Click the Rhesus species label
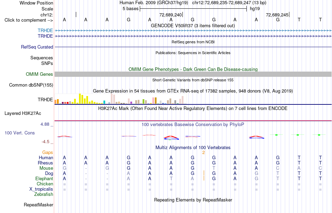Screen dimensions: 332x213 (x=45, y=163)
